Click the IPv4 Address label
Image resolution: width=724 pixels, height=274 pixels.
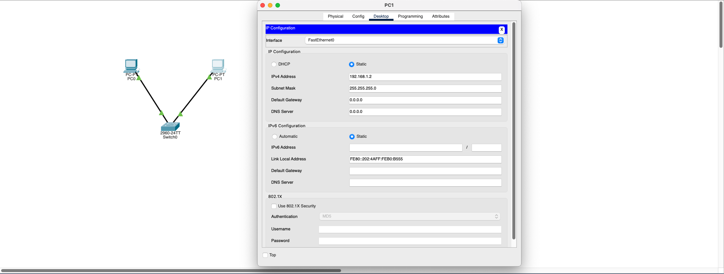click(283, 77)
